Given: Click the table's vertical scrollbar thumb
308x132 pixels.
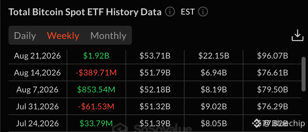Looking at the screenshot, I should coord(304,74).
